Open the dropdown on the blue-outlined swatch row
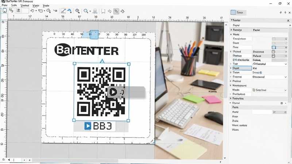The width and height of the screenshot is (292, 164). click(x=286, y=47)
